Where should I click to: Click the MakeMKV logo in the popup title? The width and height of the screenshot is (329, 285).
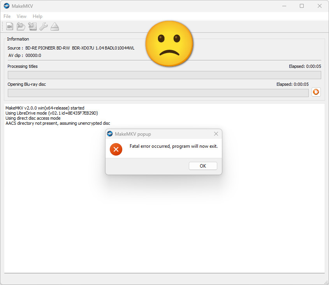click(110, 134)
